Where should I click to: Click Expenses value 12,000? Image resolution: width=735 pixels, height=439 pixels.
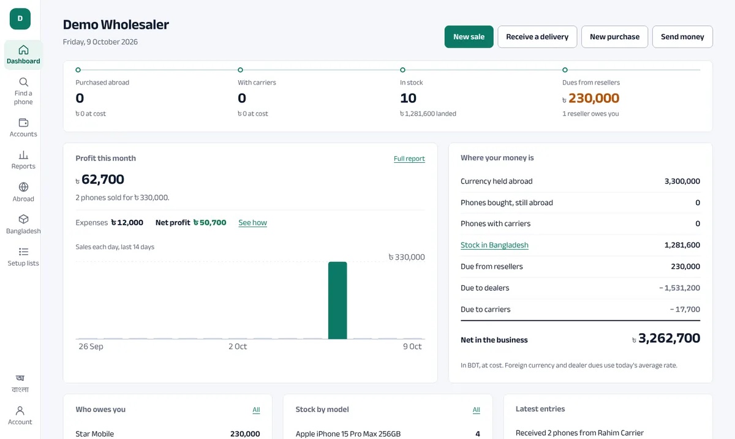(x=127, y=223)
